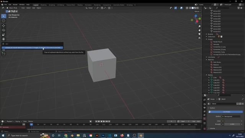
Task: Open the Render properties tab
Action: (x=204, y=104)
